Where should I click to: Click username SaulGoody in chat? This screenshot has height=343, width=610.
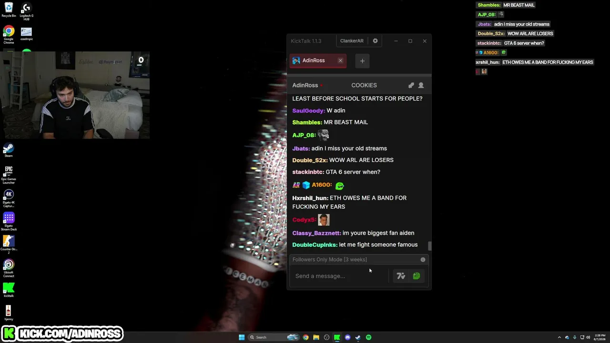pyautogui.click(x=308, y=111)
